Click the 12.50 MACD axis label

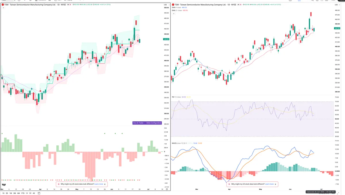[337, 149]
